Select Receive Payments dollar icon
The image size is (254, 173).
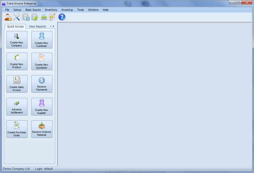click(42, 84)
